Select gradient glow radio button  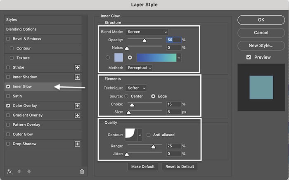pos(130,58)
